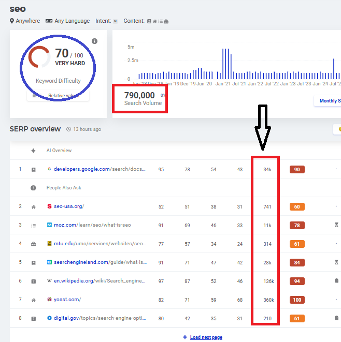The image size is (341, 342).
Task: Click the Load next page link
Action: 206,337
